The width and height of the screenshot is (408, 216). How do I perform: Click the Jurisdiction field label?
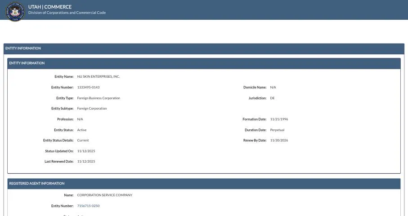pyautogui.click(x=257, y=98)
